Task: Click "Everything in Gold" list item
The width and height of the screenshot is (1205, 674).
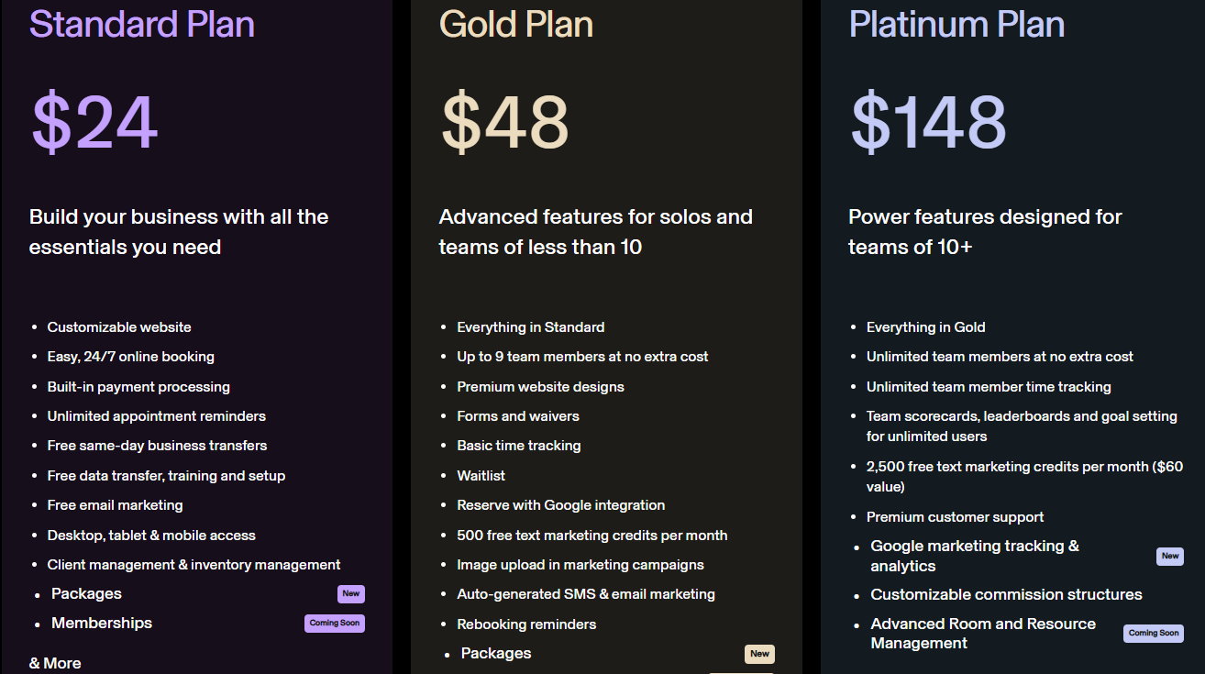Action: point(925,327)
